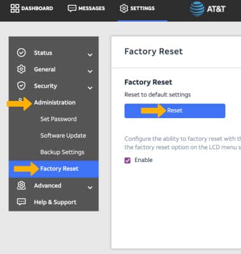
Task: Click the blue Reset button
Action: click(175, 110)
